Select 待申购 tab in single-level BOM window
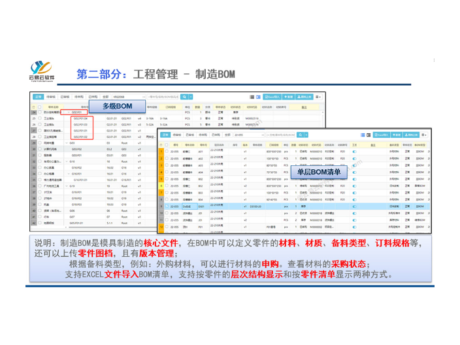 pyautogui.click(x=203, y=135)
